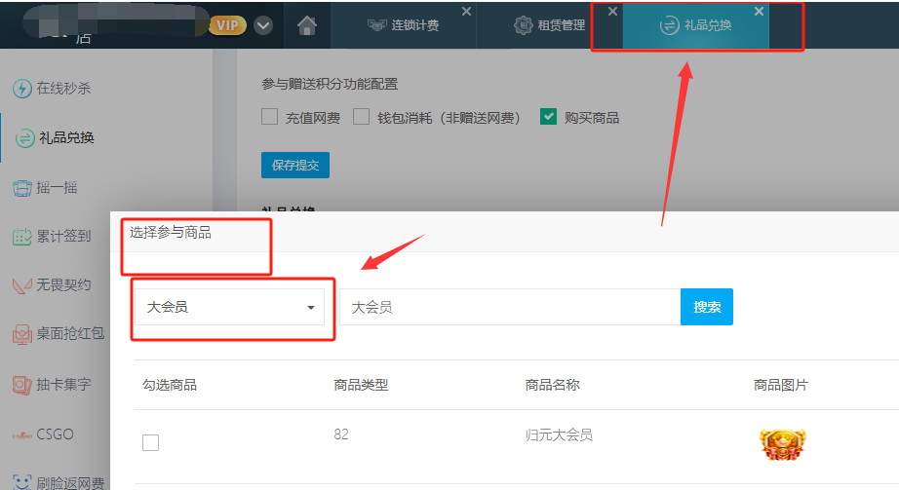Enable the 充值网费 checkbox
The height and width of the screenshot is (490, 899).
coord(269,117)
